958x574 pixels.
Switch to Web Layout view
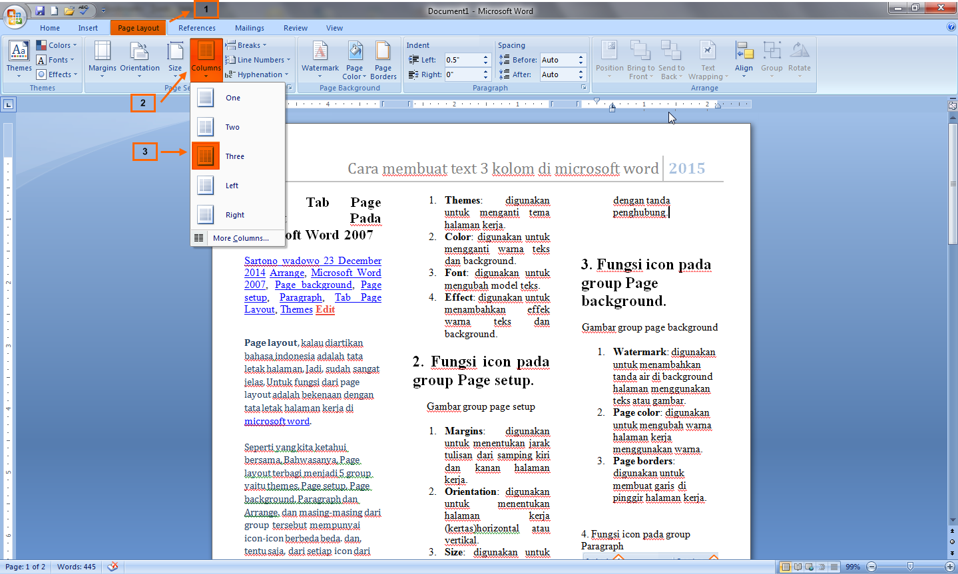(x=810, y=567)
